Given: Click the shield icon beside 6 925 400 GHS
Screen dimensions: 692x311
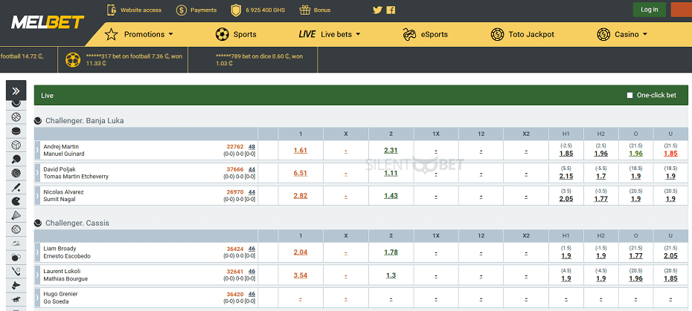Looking at the screenshot, I should click(x=237, y=10).
